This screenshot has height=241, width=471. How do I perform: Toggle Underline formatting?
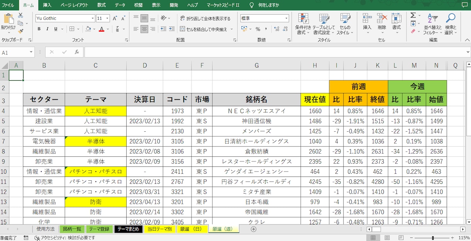point(56,29)
